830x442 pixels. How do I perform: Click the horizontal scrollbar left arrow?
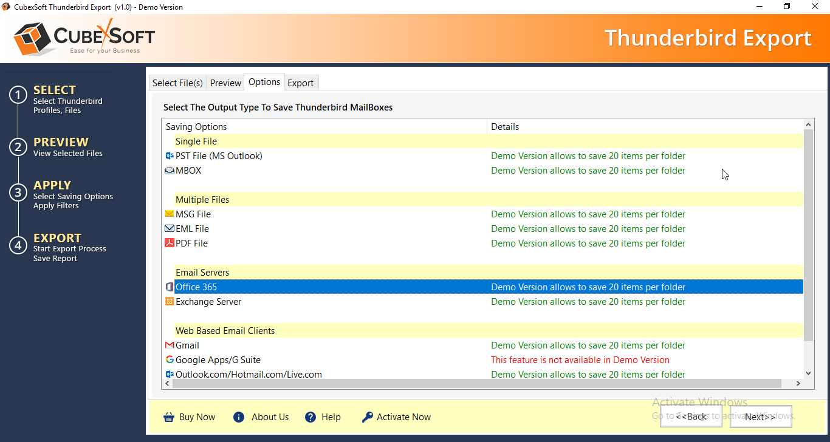pyautogui.click(x=167, y=384)
